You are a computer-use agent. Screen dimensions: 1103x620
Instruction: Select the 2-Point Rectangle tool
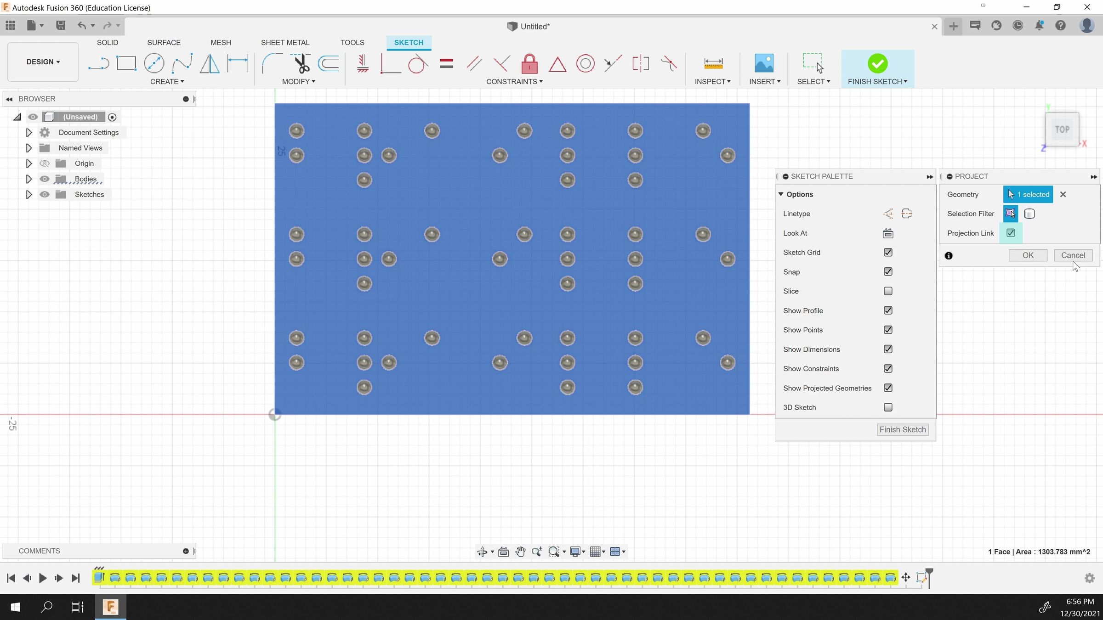click(126, 63)
